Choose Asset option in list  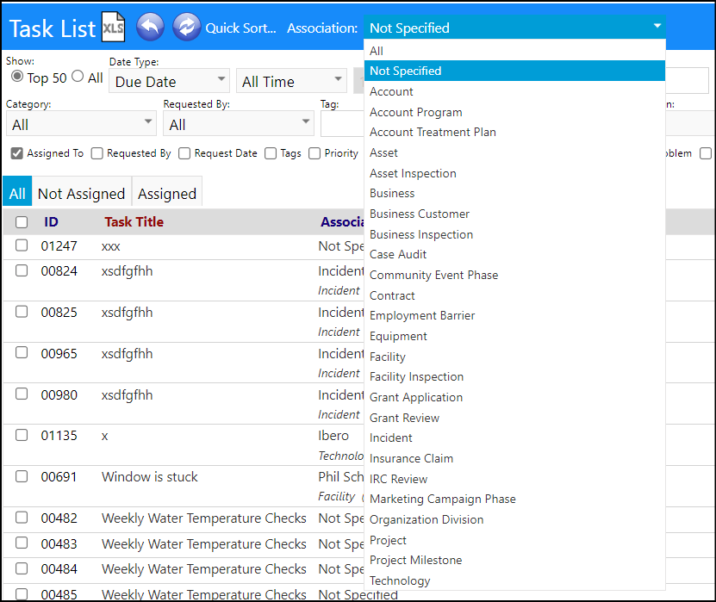[x=514, y=152]
